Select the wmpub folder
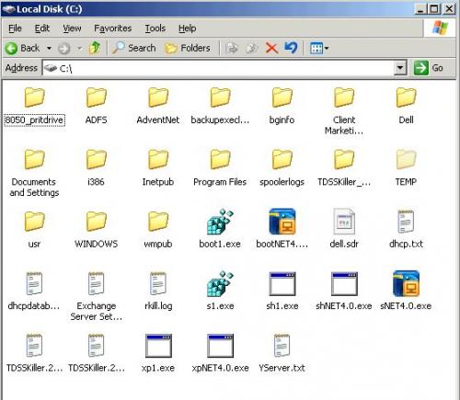This screenshot has width=460, height=400. (x=158, y=230)
